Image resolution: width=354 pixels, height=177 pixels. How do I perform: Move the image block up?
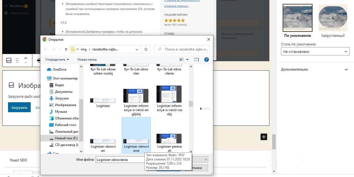pos(26,58)
